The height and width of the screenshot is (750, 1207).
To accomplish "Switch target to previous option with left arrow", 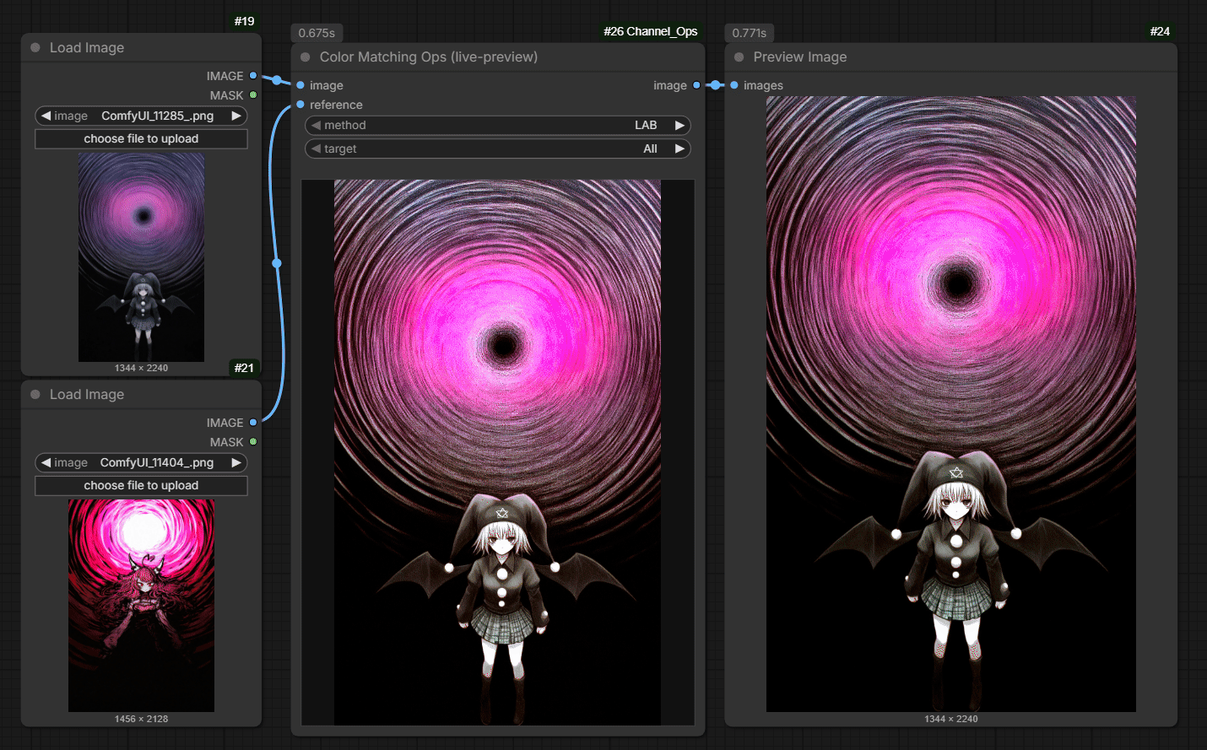I will [x=316, y=148].
